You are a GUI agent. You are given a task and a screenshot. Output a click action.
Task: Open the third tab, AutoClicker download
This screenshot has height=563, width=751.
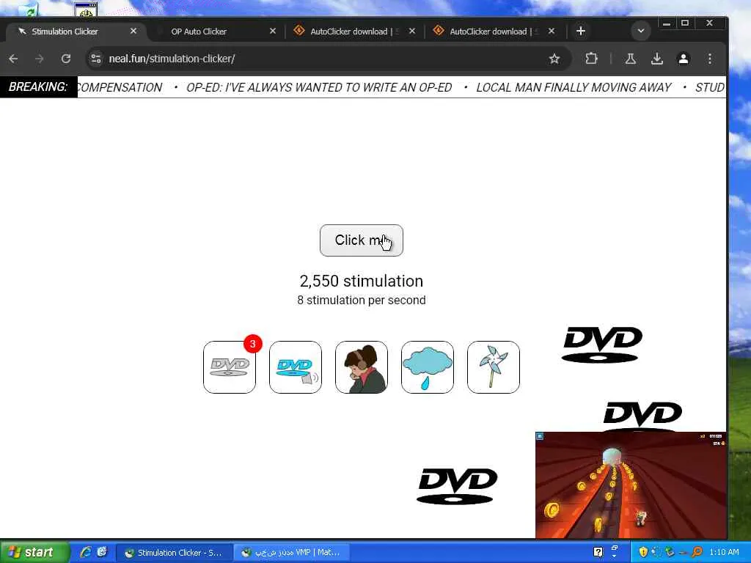(x=353, y=31)
